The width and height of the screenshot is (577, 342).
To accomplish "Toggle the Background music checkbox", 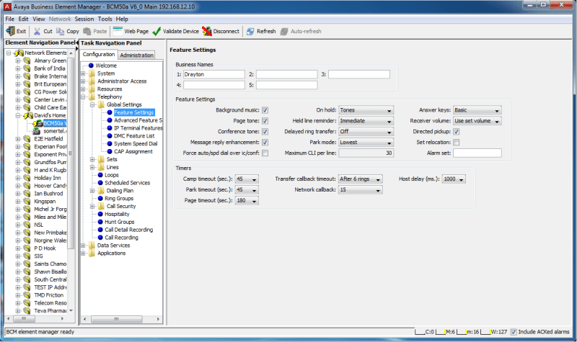I will click(x=265, y=110).
